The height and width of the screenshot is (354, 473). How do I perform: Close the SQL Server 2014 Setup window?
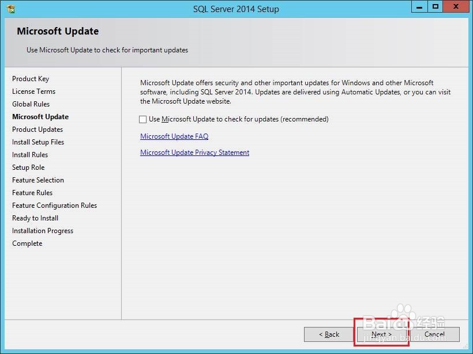tap(456, 7)
